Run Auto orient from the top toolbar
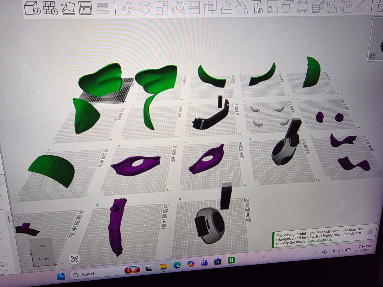Screen dimensions: 383x287 point(68,8)
